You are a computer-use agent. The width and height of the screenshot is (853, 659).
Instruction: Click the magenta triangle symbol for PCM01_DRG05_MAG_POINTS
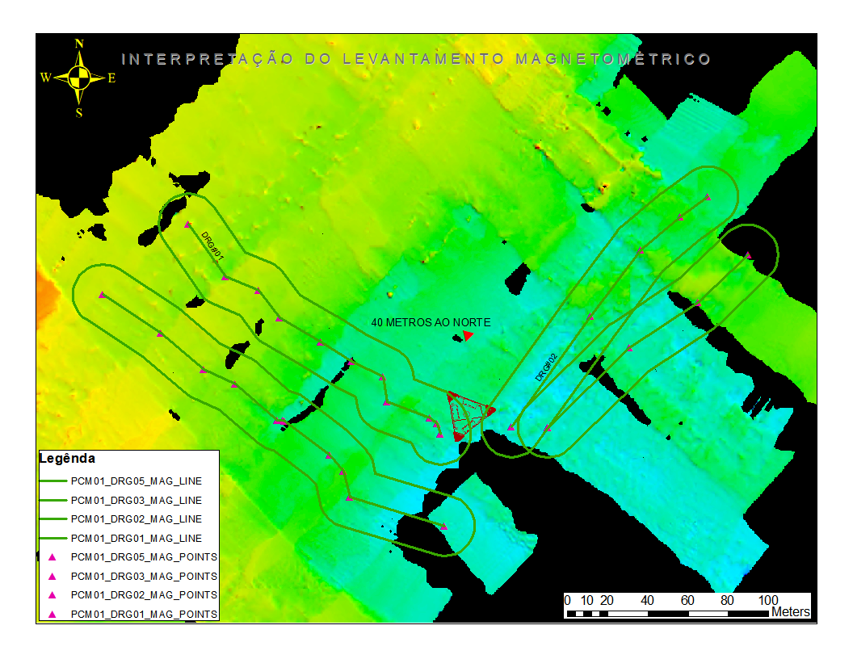pos(53,557)
